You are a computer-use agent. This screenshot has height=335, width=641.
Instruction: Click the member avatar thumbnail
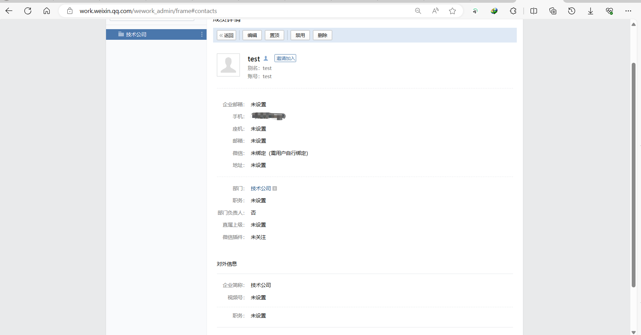point(228,65)
